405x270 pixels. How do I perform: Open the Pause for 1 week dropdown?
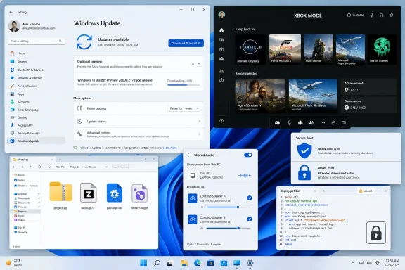pyautogui.click(x=184, y=108)
